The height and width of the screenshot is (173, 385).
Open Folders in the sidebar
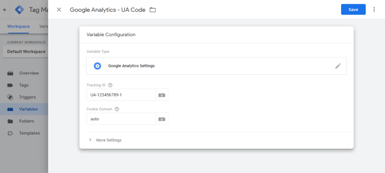click(24, 121)
